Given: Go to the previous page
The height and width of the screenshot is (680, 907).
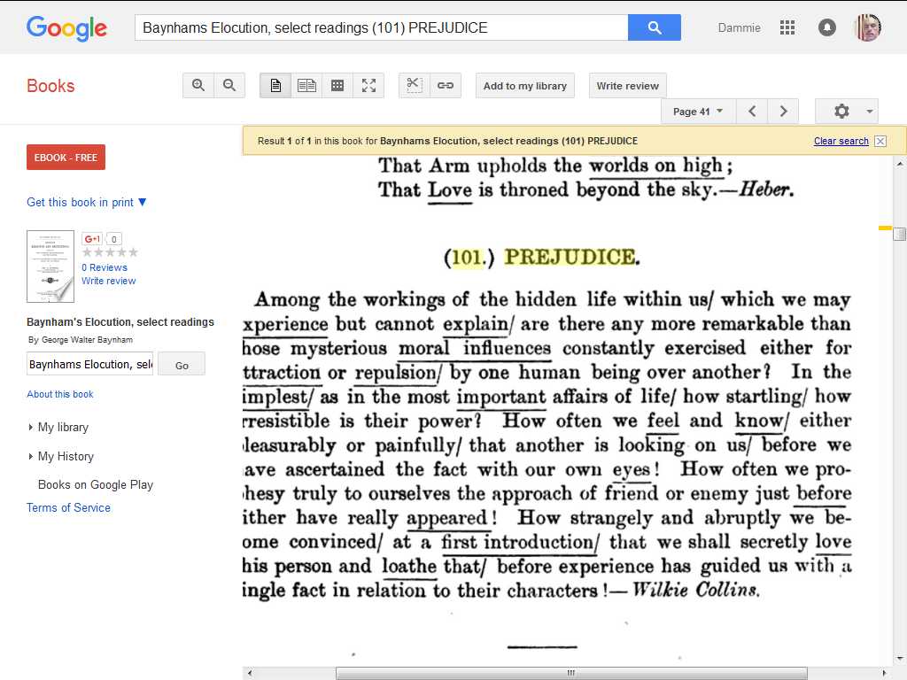Looking at the screenshot, I should [x=752, y=111].
